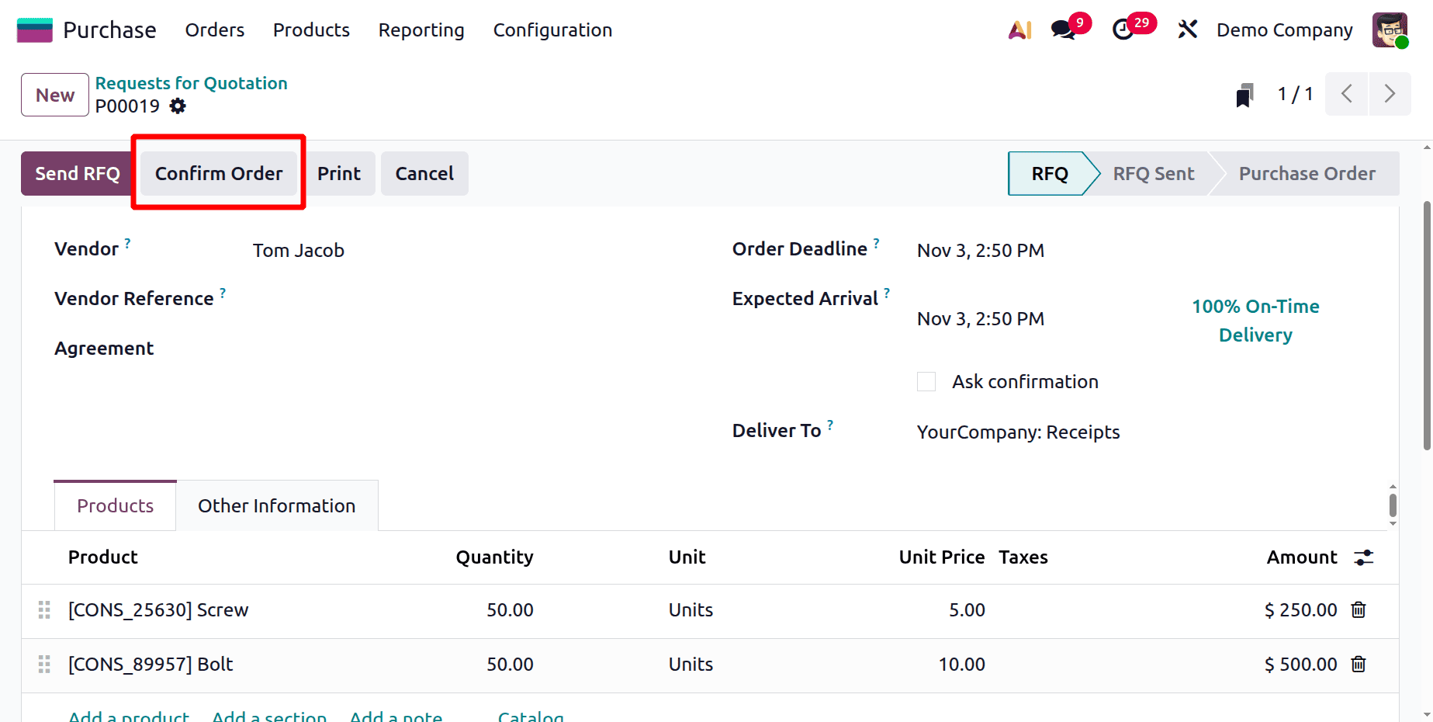Switch to the Other Information tab
This screenshot has width=1433, height=722.
pyautogui.click(x=277, y=505)
